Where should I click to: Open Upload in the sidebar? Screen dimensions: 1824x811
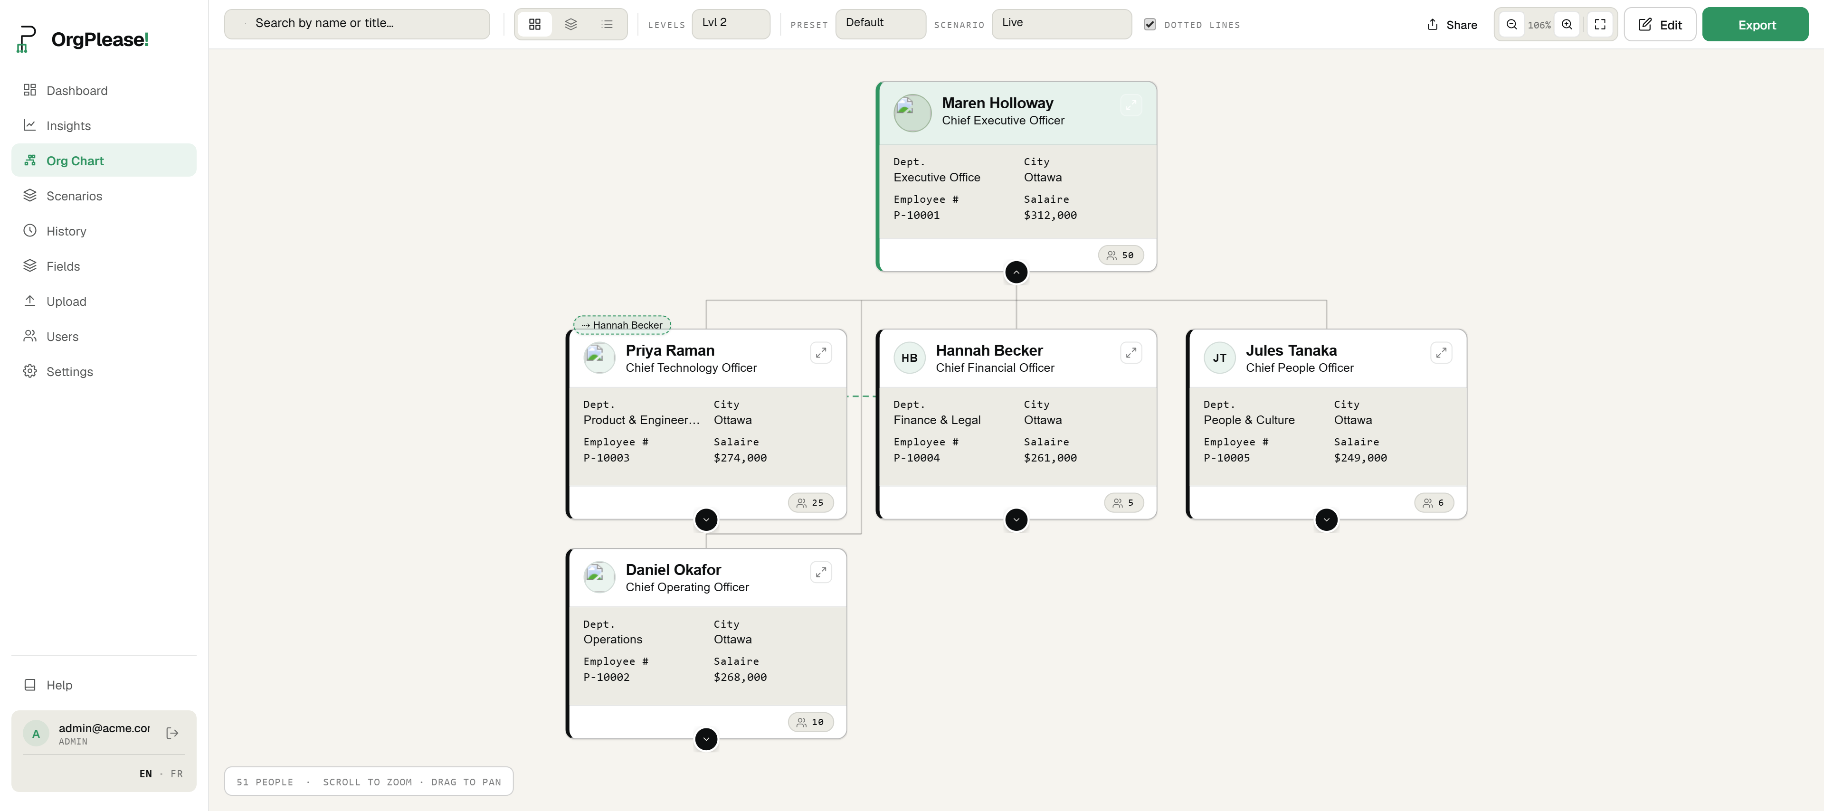coord(104,302)
